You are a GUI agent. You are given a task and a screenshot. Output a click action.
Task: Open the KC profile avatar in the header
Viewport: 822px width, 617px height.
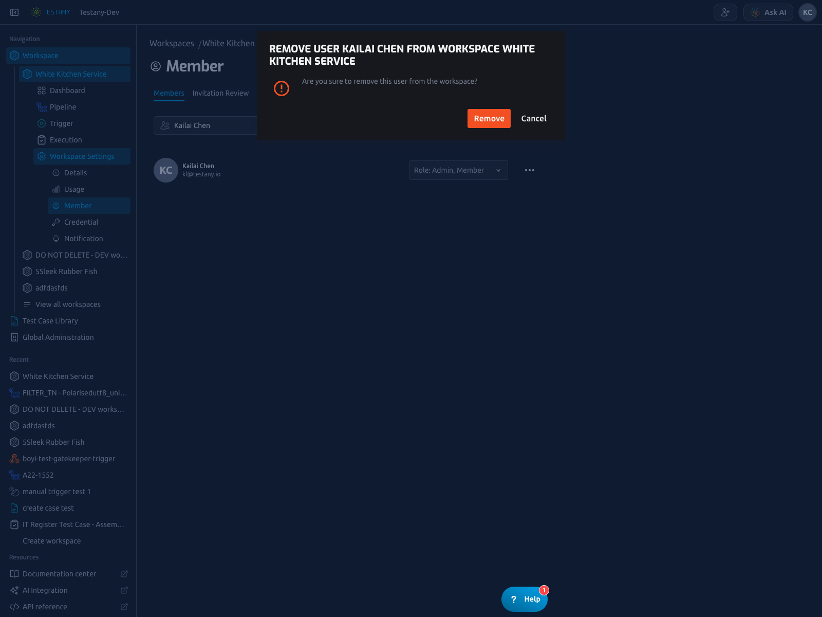[x=808, y=12]
